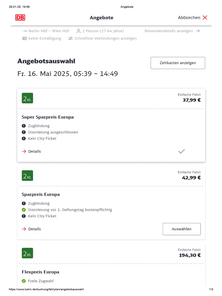Click the DB logo
This screenshot has height=296, width=222.
[x=20, y=18]
